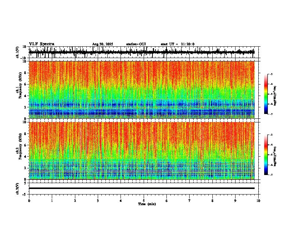Screen dimensions: 291x225
Task: Select the "start UT = 21:20: 0" text
Action: pos(177,44)
